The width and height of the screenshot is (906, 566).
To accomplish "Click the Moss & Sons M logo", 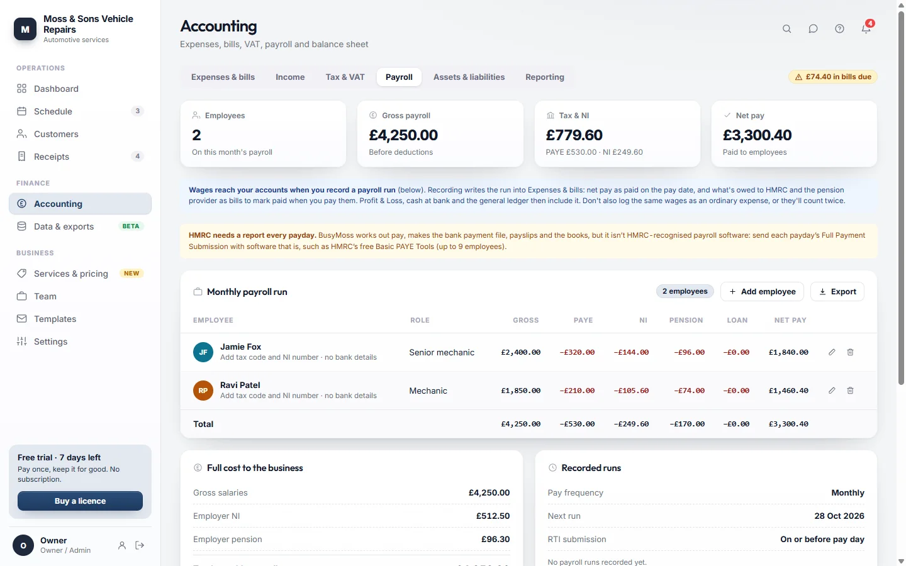I will pyautogui.click(x=25, y=29).
